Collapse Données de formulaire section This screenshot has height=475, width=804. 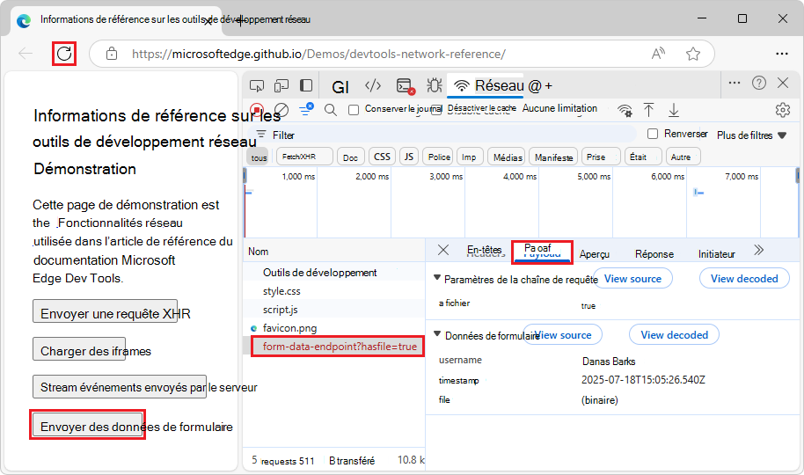pos(437,334)
